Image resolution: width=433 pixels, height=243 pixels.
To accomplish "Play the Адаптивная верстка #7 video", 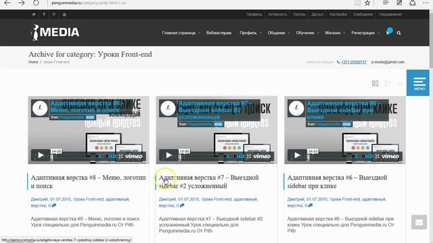I will click(x=168, y=155).
